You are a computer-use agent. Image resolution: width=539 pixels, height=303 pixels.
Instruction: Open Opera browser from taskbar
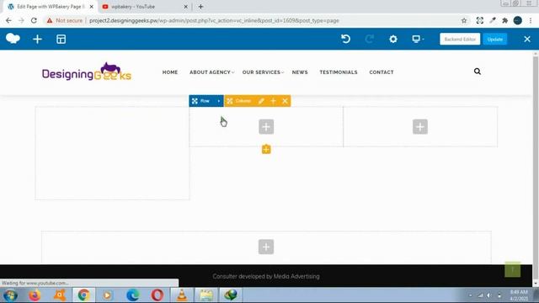pyautogui.click(x=157, y=295)
